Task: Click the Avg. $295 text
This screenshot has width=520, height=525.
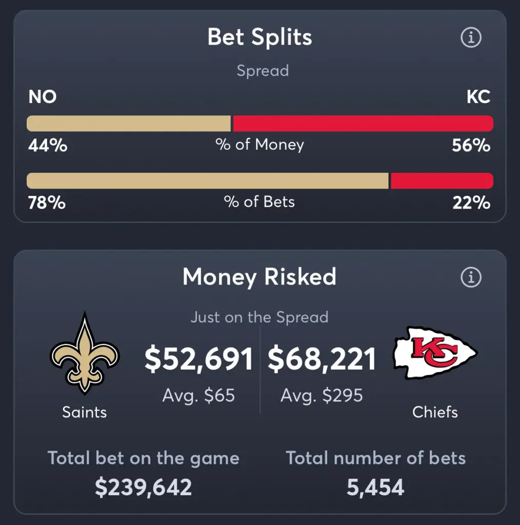Action: 322,395
